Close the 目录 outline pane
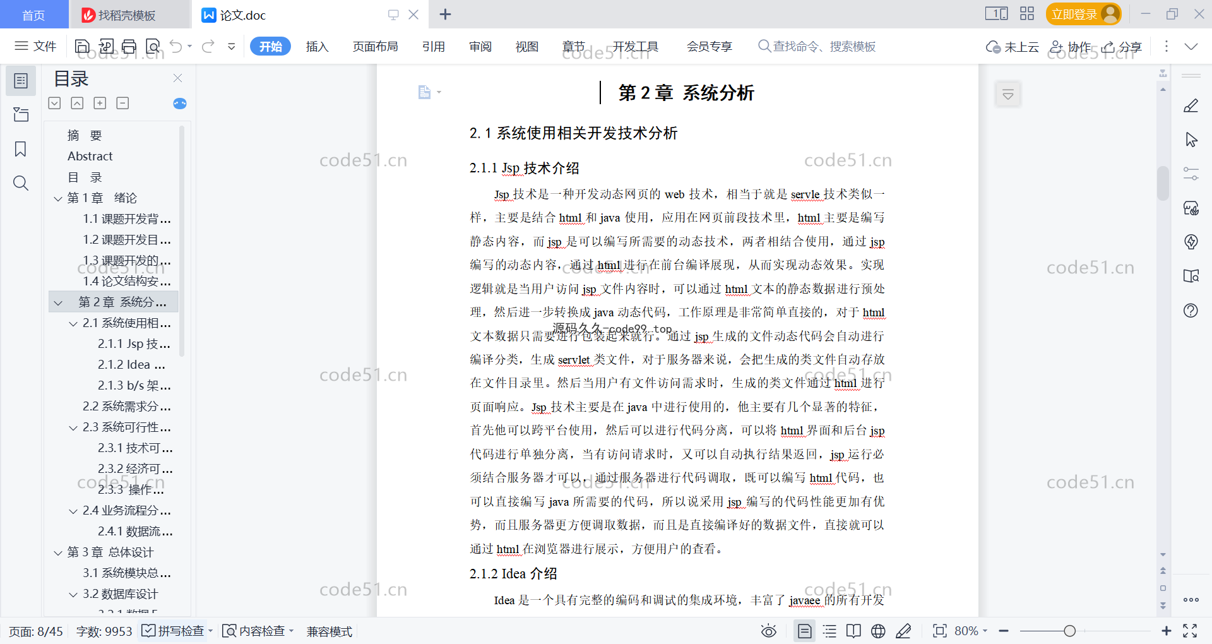Screen dimensions: 1212x644 tap(178, 78)
